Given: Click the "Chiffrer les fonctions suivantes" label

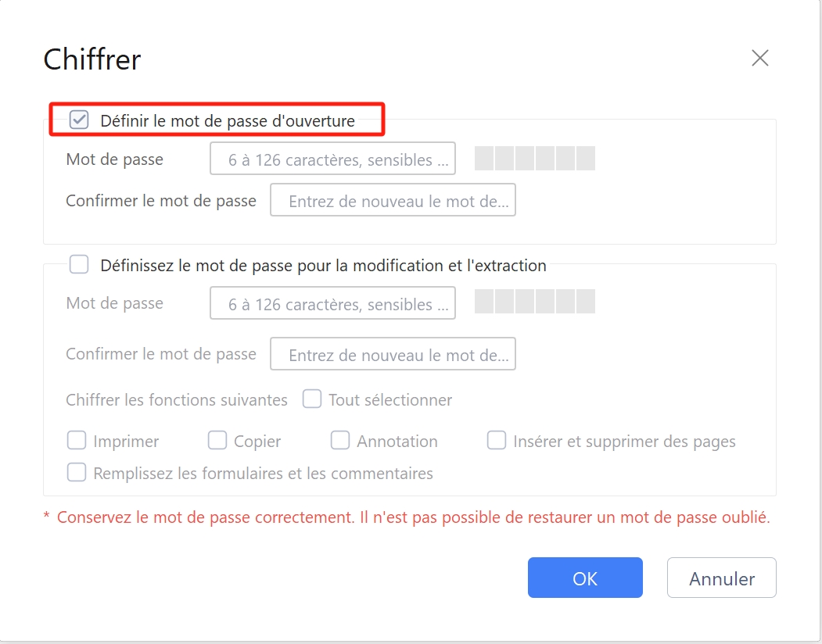Looking at the screenshot, I should pos(175,399).
